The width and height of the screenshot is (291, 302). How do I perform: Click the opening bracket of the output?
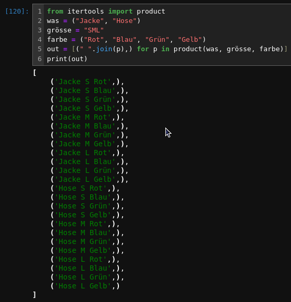click(x=34, y=73)
